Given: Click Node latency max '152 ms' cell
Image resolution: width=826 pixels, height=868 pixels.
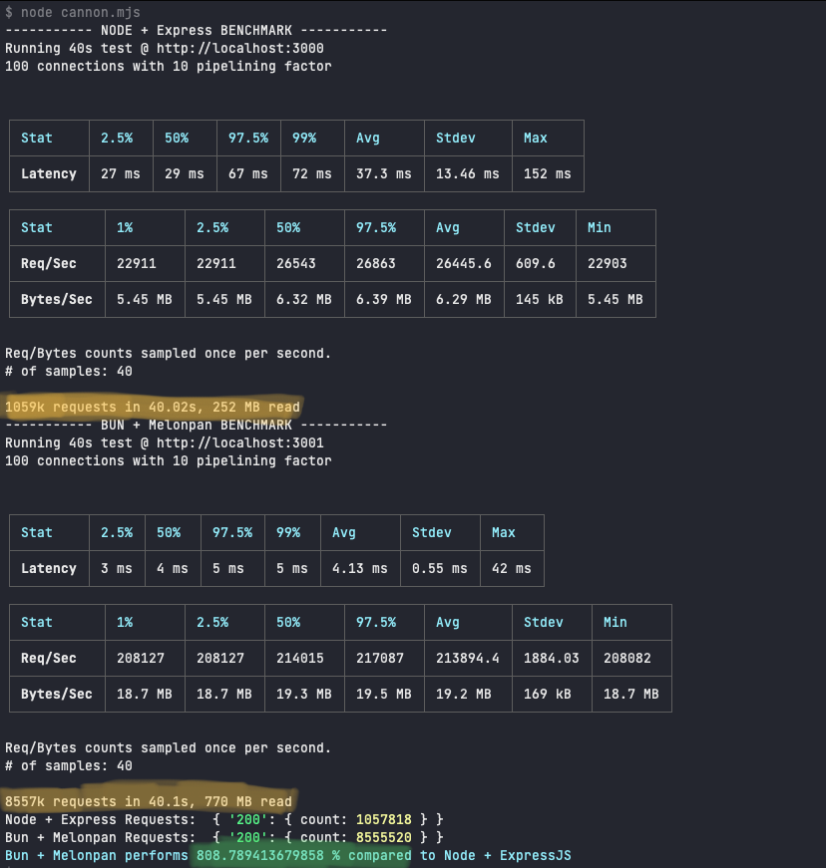Looking at the screenshot, I should click(x=548, y=173).
